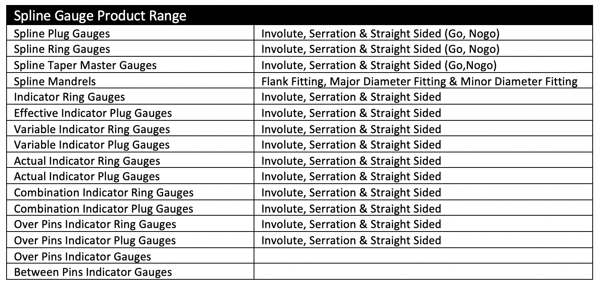Click the Spline Gauge Product Range header

(300, 15)
